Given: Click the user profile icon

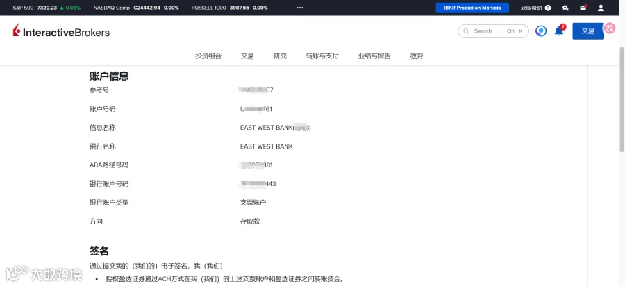Looking at the screenshot, I should 601,8.
